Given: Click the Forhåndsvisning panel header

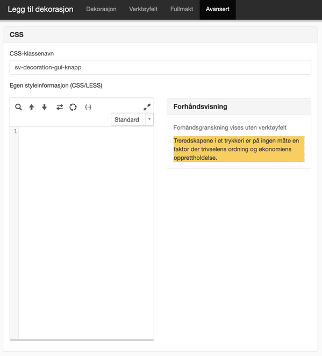Looking at the screenshot, I should click(239, 106).
